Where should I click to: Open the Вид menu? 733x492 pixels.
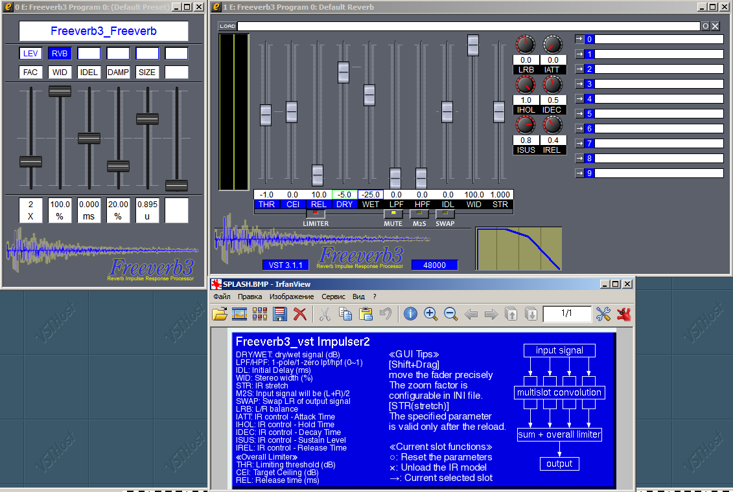358,296
